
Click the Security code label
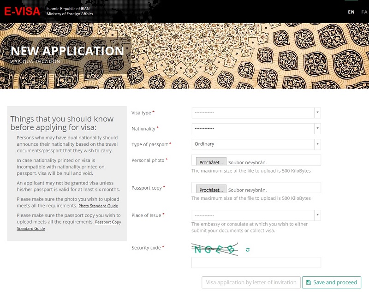(146, 248)
